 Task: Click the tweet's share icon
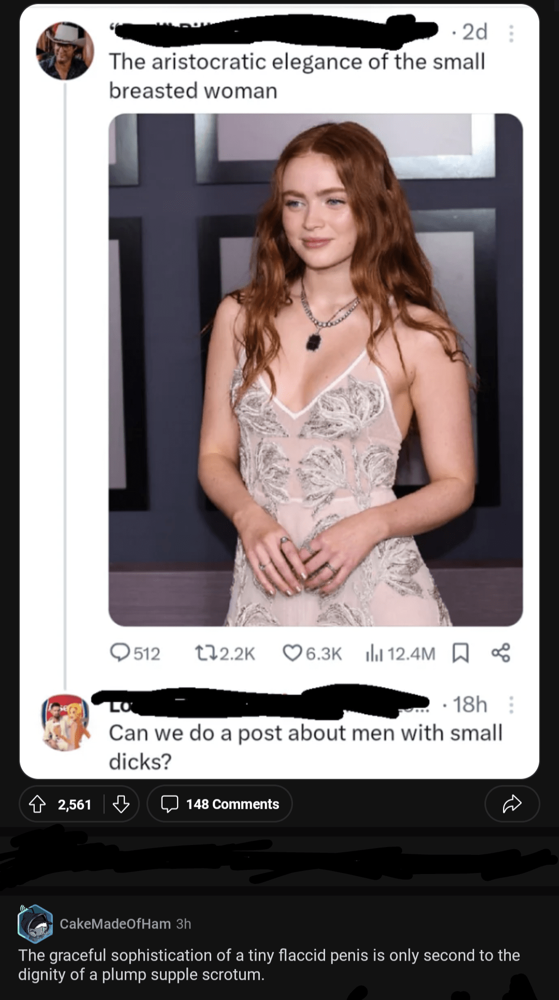501,653
